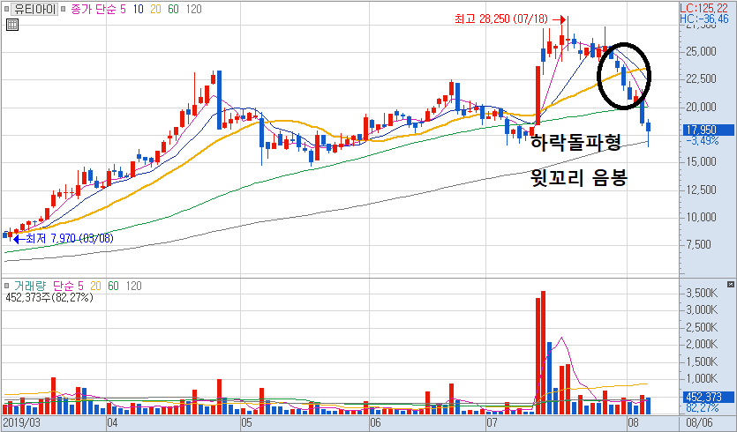
Task: Click the small square before 거래량
Action: 6,286
